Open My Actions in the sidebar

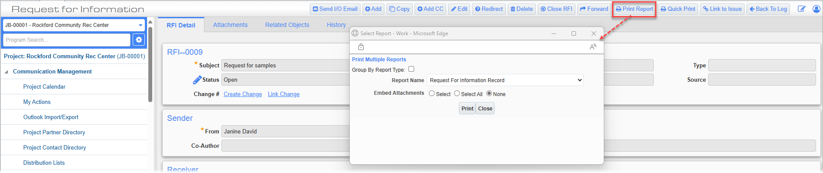37,102
